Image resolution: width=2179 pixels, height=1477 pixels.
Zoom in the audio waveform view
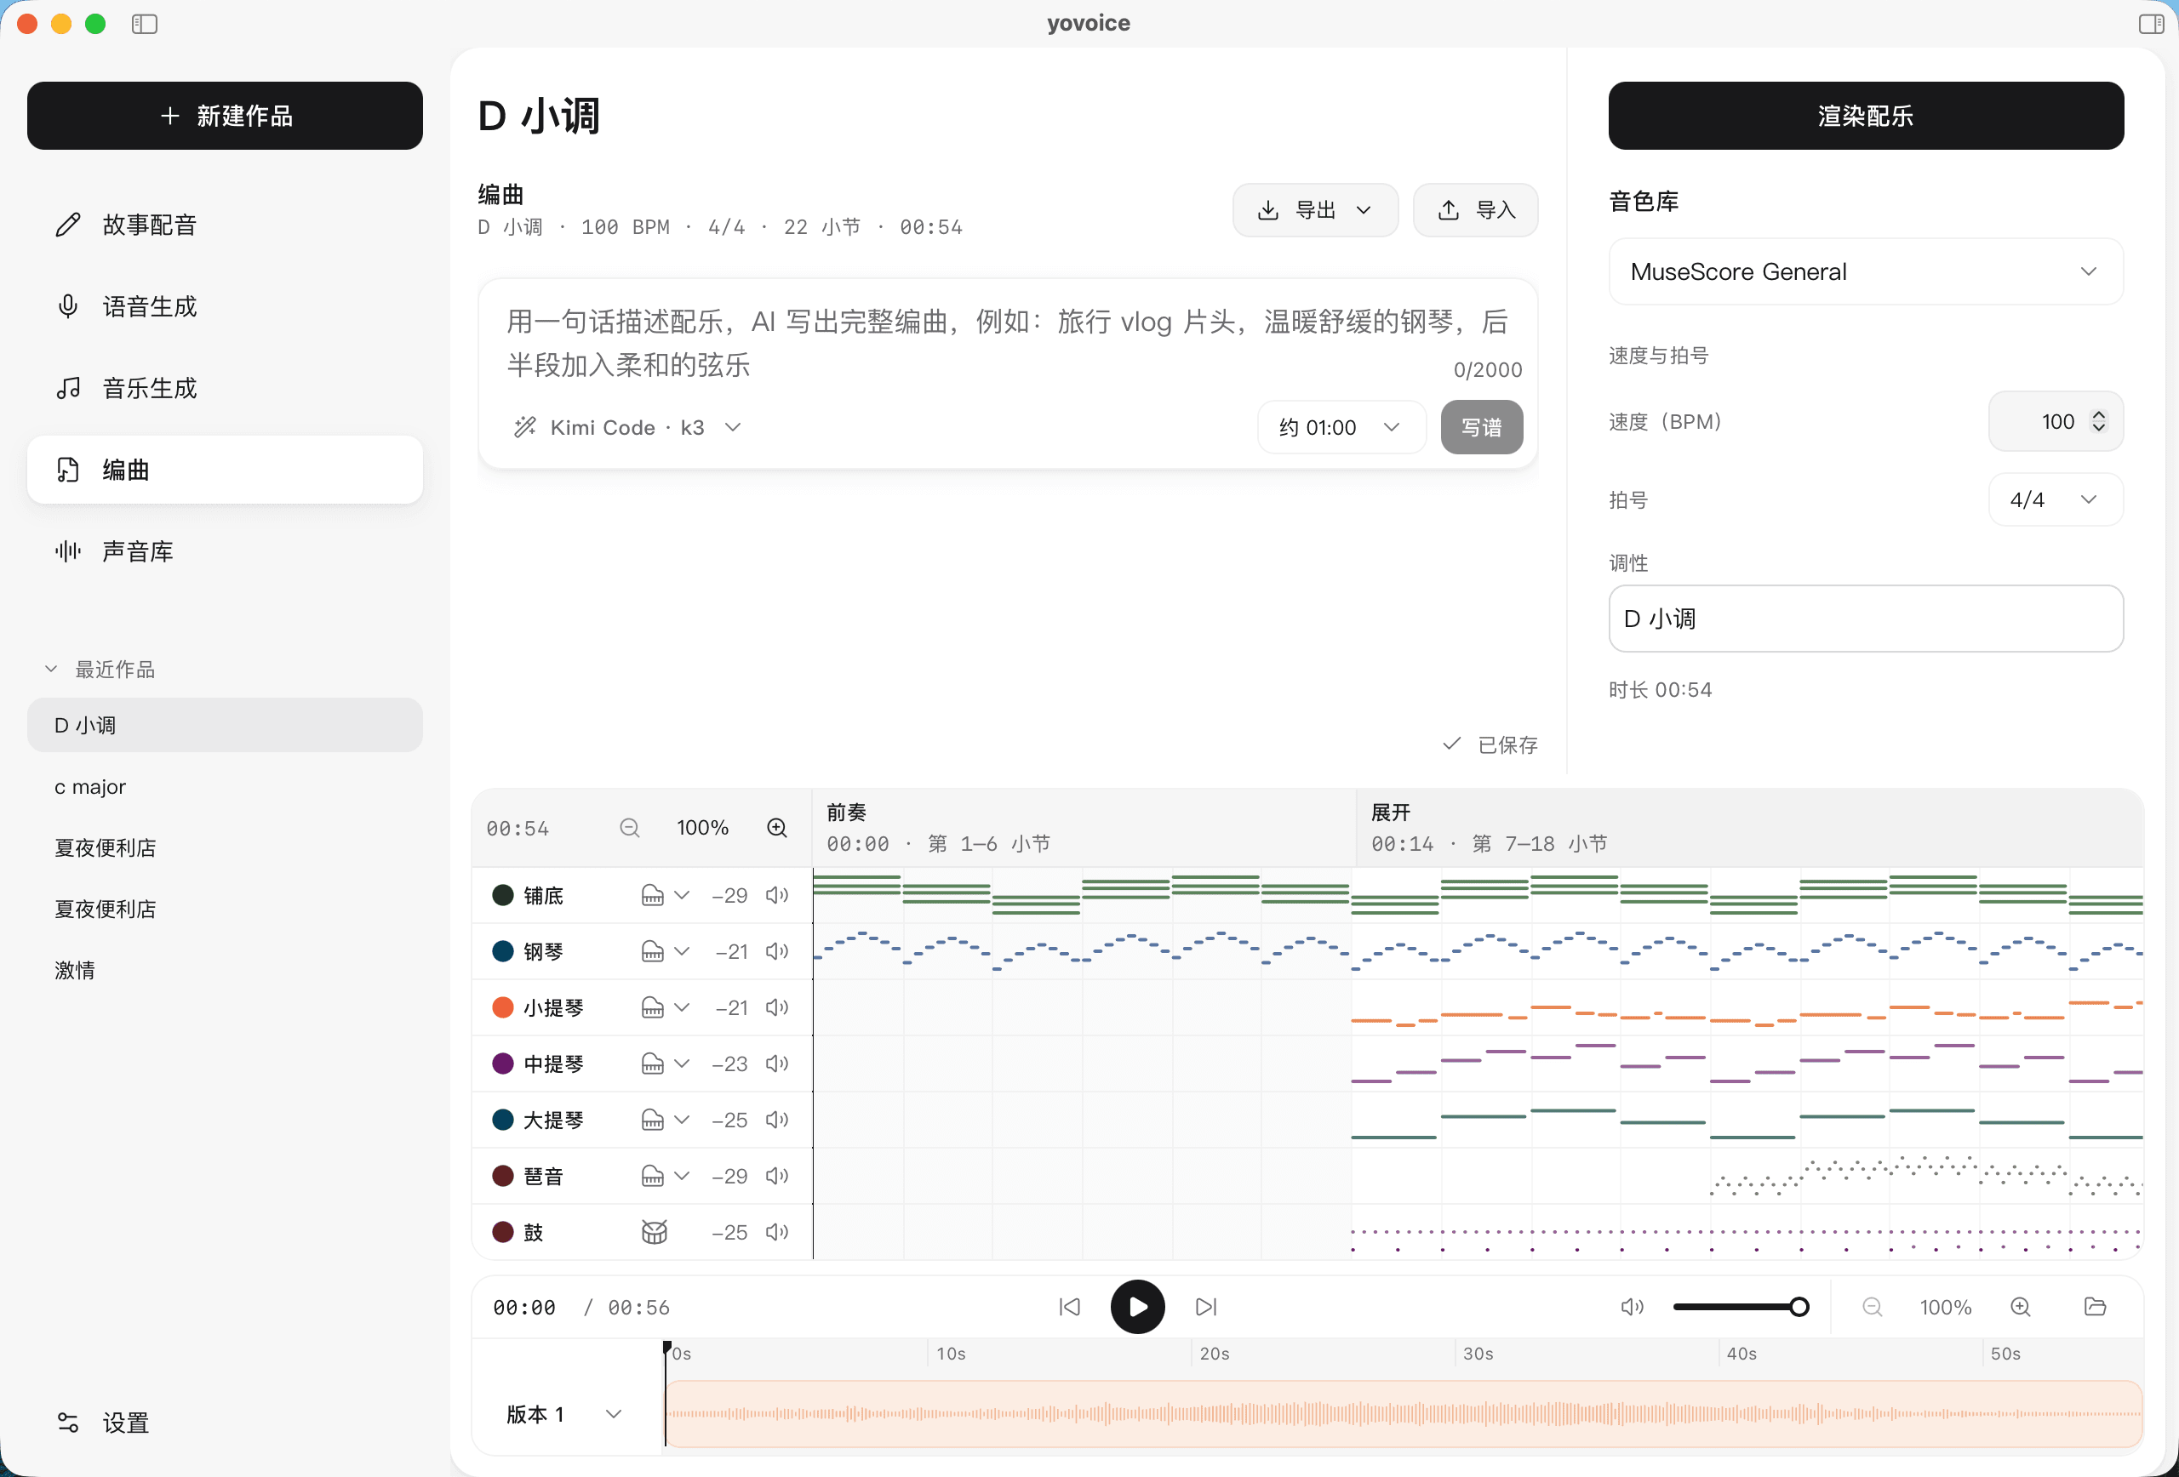coord(2021,1307)
